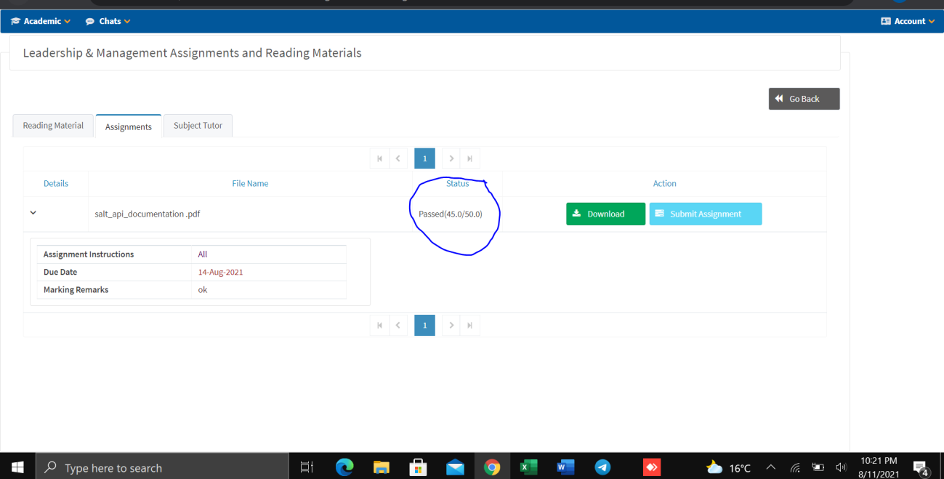Open Microsoft Edge from the taskbar

[344, 467]
